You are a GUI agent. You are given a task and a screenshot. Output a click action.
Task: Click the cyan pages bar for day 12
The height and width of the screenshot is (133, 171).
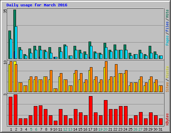click(66, 52)
